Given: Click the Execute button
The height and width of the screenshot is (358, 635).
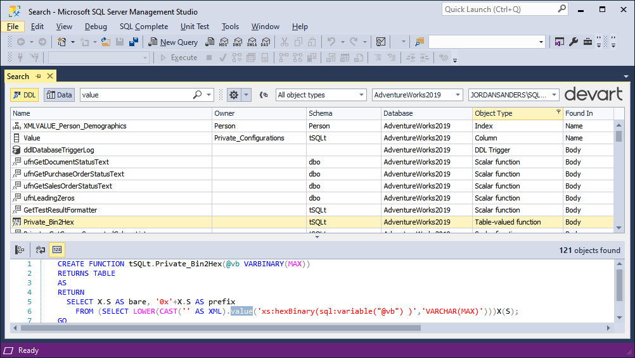Looking at the screenshot, I should (179, 58).
